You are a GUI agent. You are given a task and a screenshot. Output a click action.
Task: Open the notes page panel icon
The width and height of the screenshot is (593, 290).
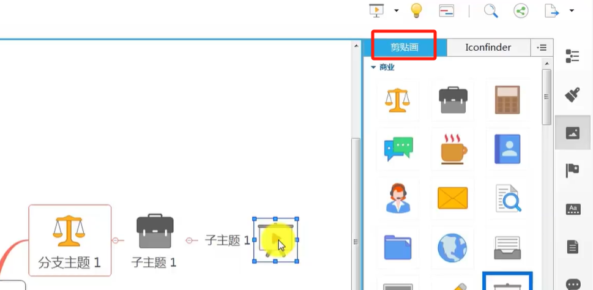pyautogui.click(x=573, y=247)
